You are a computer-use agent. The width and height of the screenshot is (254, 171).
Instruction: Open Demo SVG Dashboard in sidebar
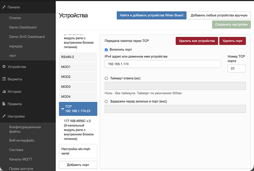click(x=27, y=37)
